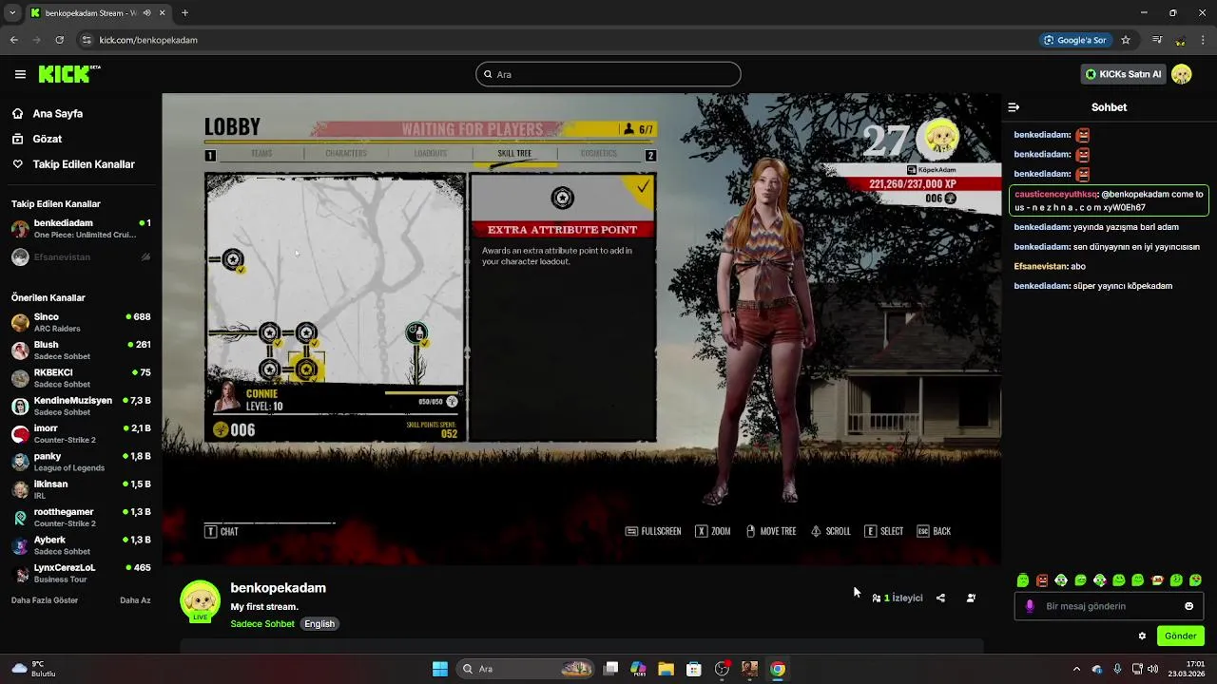Open rootthegamer channel

coord(81,517)
